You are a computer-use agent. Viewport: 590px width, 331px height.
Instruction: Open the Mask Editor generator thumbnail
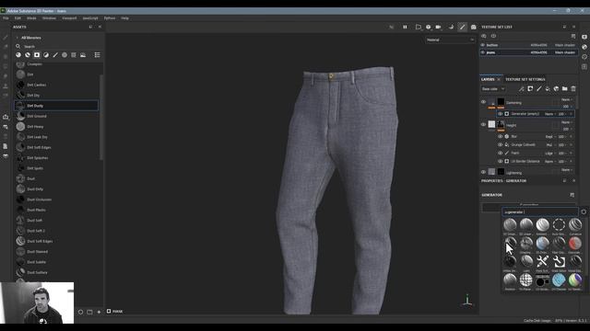pos(559,262)
